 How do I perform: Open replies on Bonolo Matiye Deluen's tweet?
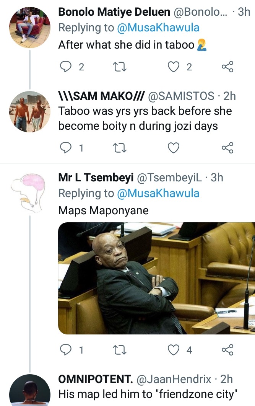pos(66,67)
